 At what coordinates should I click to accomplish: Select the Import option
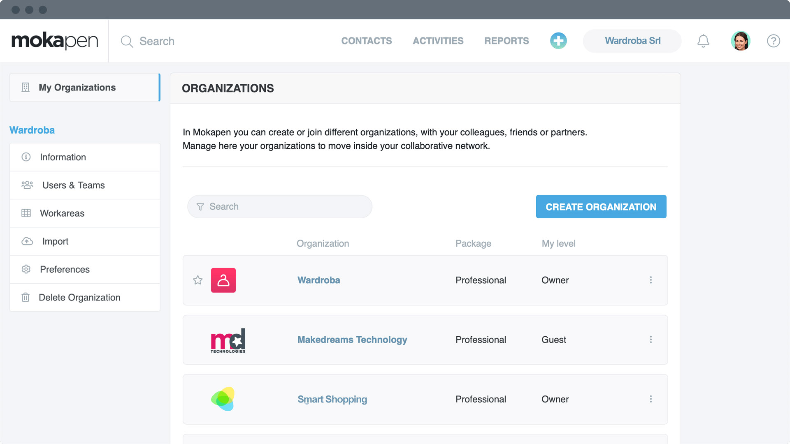[55, 241]
